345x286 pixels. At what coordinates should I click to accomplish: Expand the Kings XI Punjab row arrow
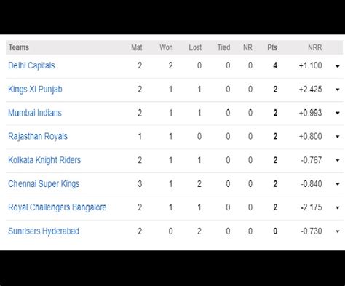[338, 90]
